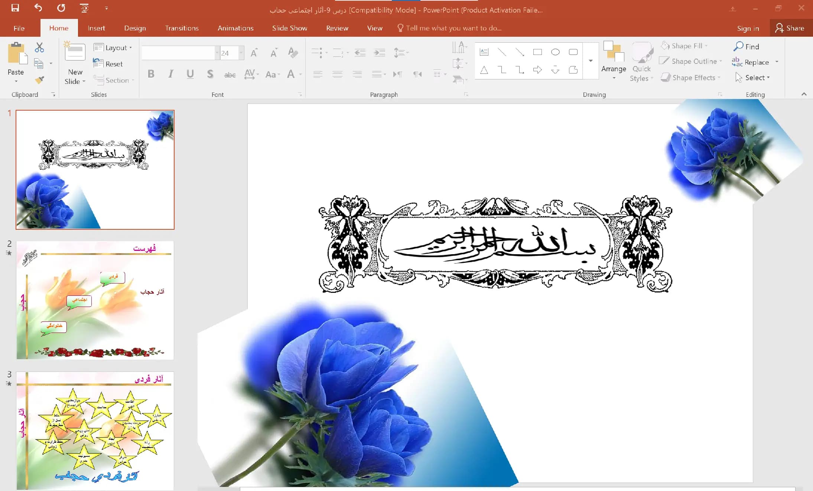Click the Reset slide button
This screenshot has height=491, width=813.
108,64
